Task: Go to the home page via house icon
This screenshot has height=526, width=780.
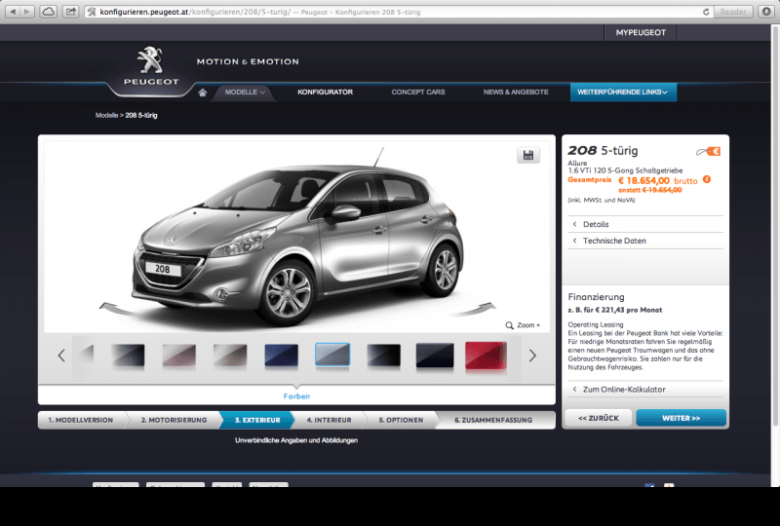Action: (x=202, y=93)
